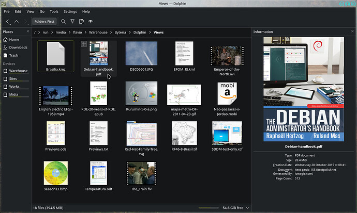Screen dimensions: 357x213
Task: Expand the 54.6 GiB free space dropdown
Action: tap(247, 208)
